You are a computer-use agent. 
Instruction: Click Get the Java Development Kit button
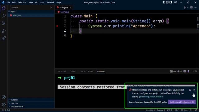(x=182, y=102)
